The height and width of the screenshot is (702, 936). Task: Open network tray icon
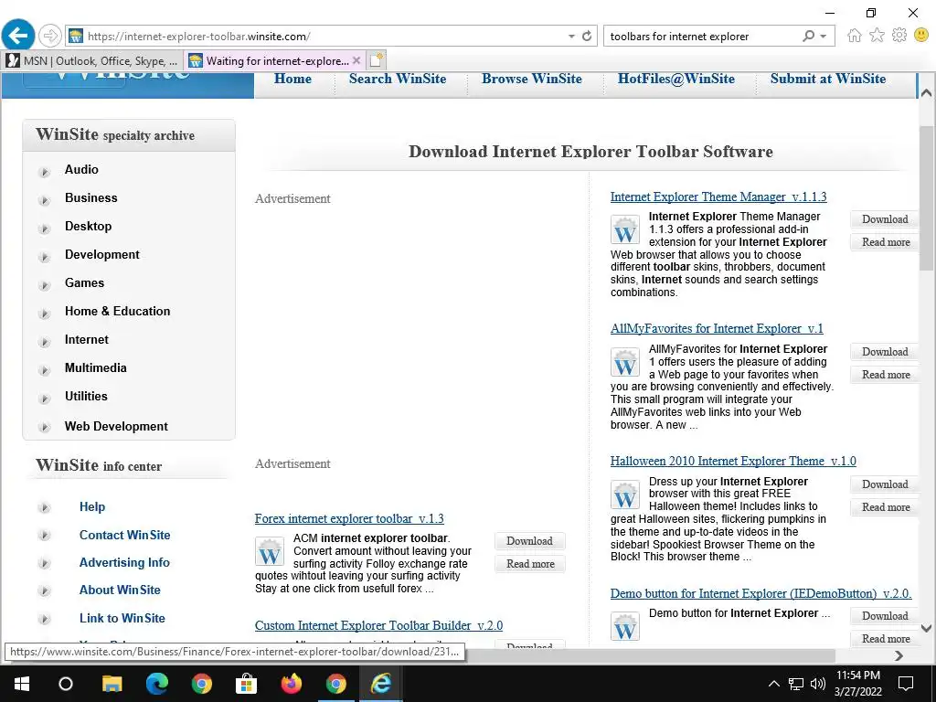coord(796,684)
